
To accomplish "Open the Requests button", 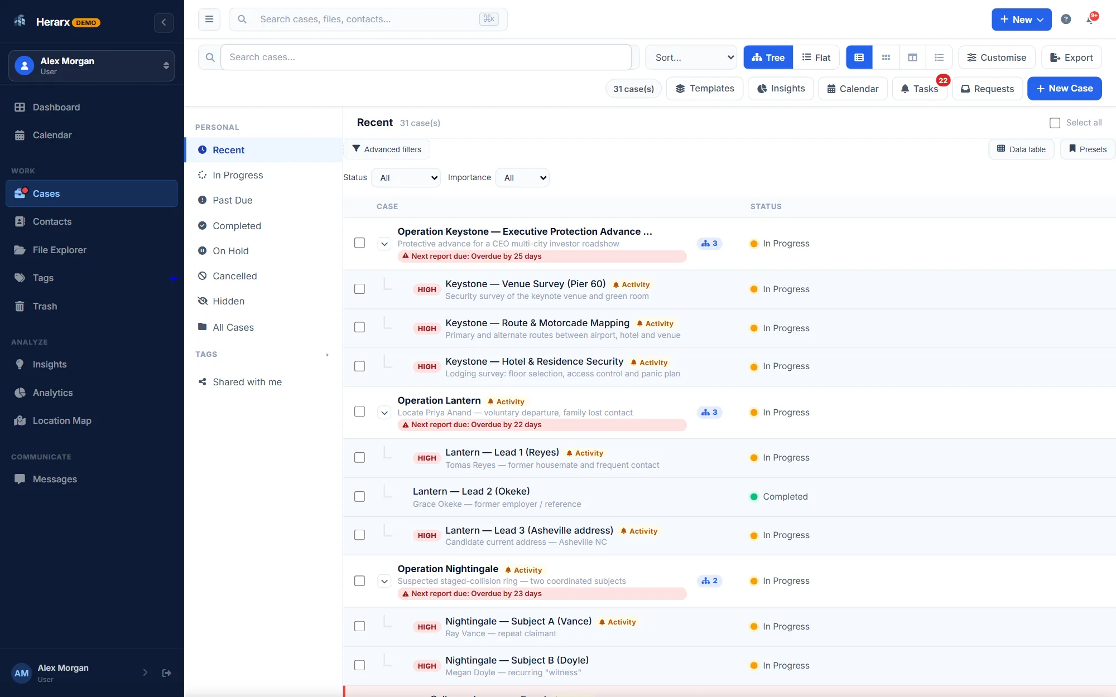I will tap(987, 89).
